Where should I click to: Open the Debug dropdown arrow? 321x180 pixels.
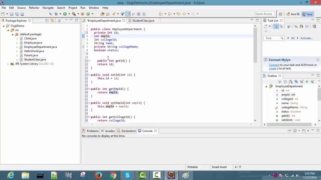point(60,14)
